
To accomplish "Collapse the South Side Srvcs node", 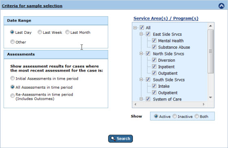I will 141,79.
